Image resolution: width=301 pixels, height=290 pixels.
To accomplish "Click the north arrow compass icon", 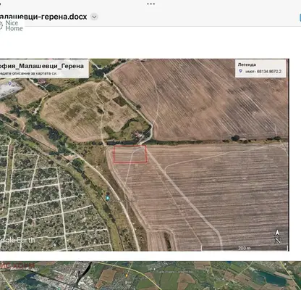I will pyautogui.click(x=277, y=237).
